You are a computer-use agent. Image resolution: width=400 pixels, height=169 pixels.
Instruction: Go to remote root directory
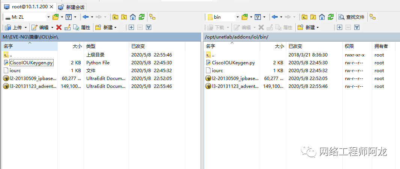tap(313, 17)
